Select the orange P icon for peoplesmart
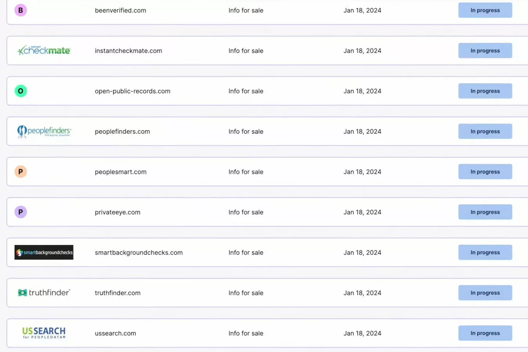Viewport: 528px width, 352px height. 21,172
